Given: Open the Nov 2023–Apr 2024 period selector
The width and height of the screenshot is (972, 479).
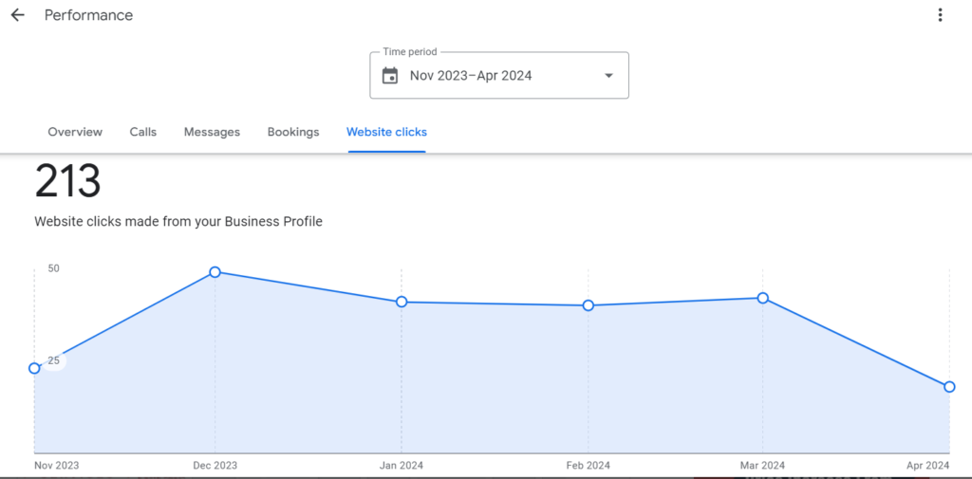Looking at the screenshot, I should pos(499,75).
